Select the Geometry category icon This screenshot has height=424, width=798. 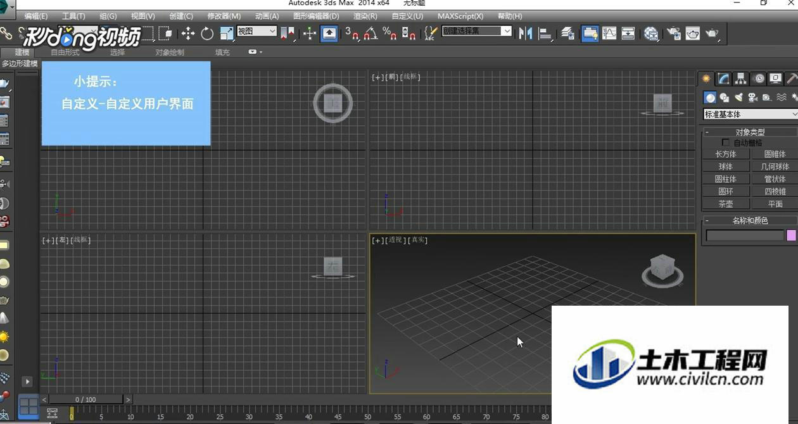(x=711, y=97)
